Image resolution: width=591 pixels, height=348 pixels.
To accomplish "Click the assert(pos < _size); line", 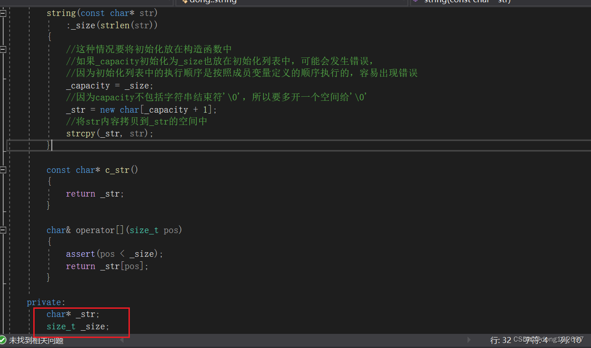I will pos(114,254).
